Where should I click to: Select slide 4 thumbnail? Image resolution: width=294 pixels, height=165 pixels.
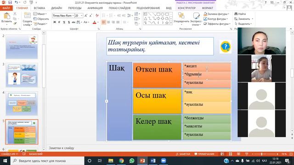22,103
